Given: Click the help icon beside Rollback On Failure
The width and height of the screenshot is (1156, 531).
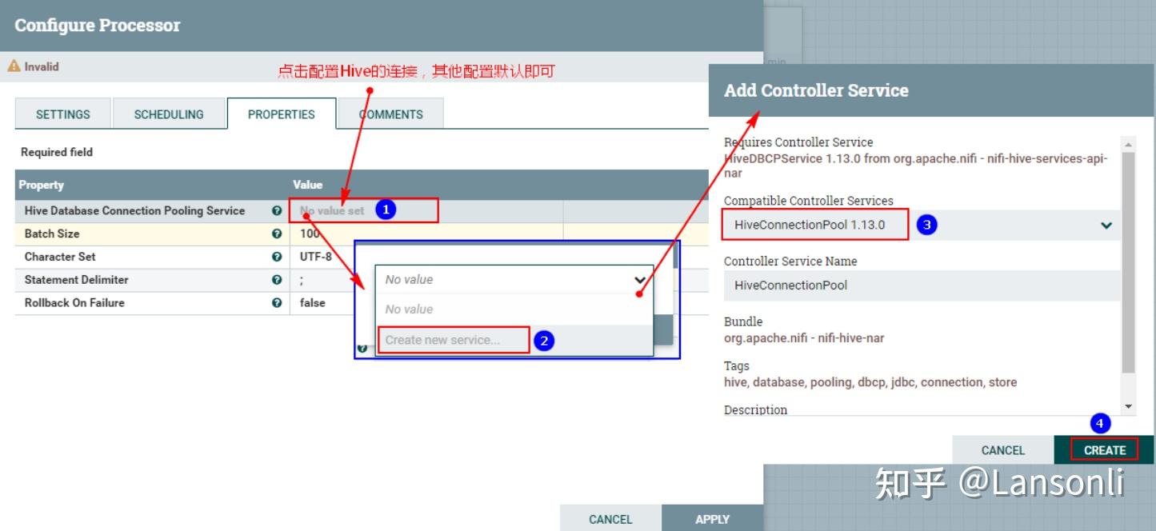Looking at the screenshot, I should [278, 303].
